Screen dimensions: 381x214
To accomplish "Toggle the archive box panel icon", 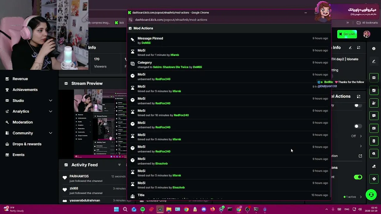I will click(374, 141).
